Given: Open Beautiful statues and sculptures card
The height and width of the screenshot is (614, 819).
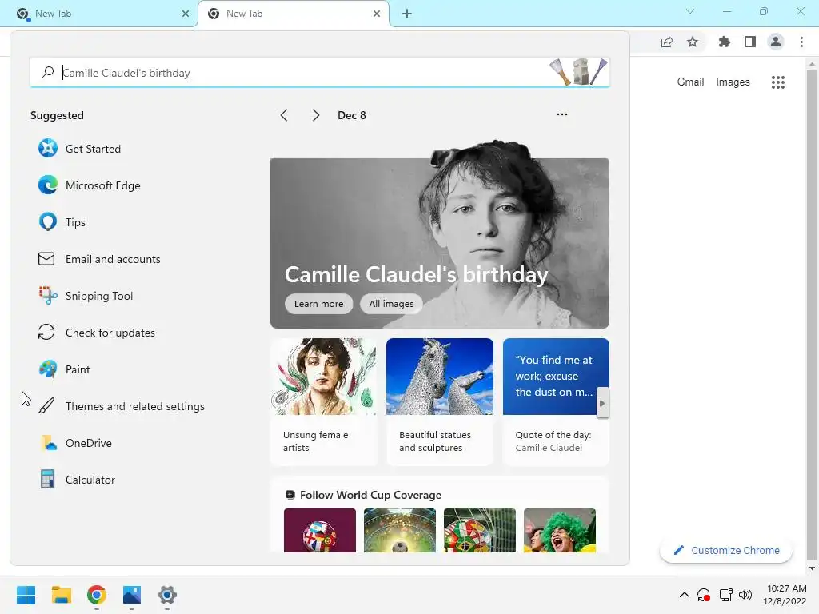Looking at the screenshot, I should 439,401.
